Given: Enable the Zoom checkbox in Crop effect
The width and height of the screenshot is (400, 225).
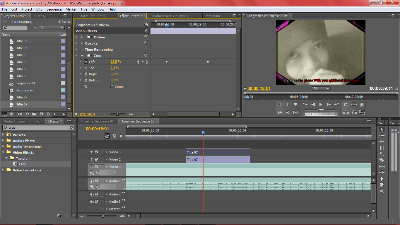Looking at the screenshot, I should click(x=112, y=87).
